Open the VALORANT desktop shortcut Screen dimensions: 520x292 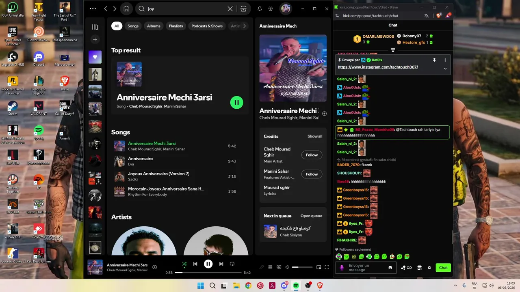tap(39, 108)
